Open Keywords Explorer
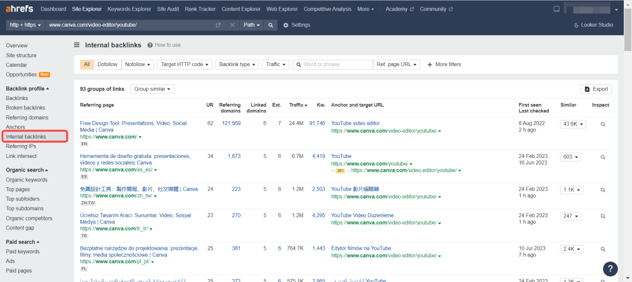 point(129,9)
